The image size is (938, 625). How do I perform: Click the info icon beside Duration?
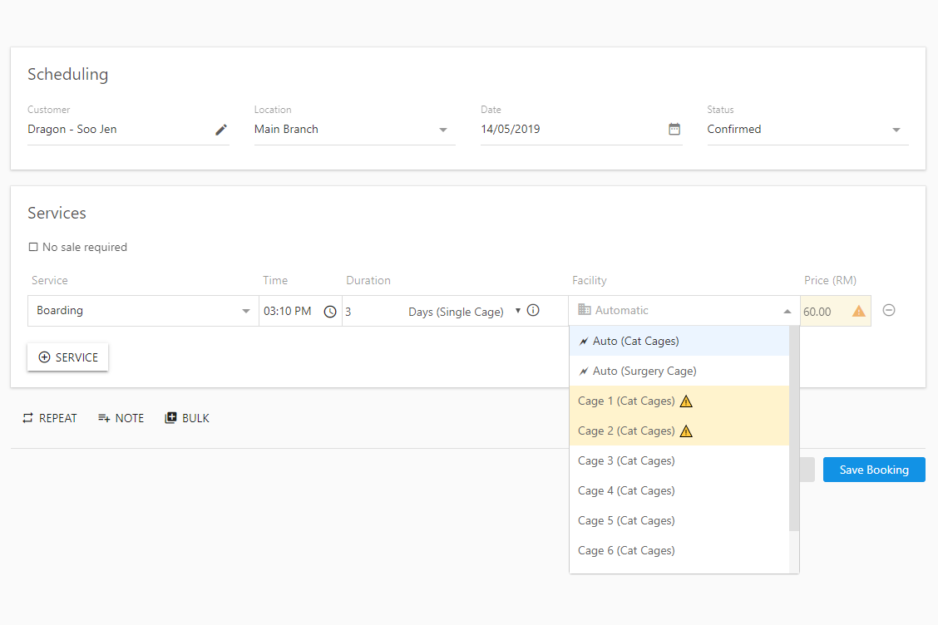click(x=532, y=310)
